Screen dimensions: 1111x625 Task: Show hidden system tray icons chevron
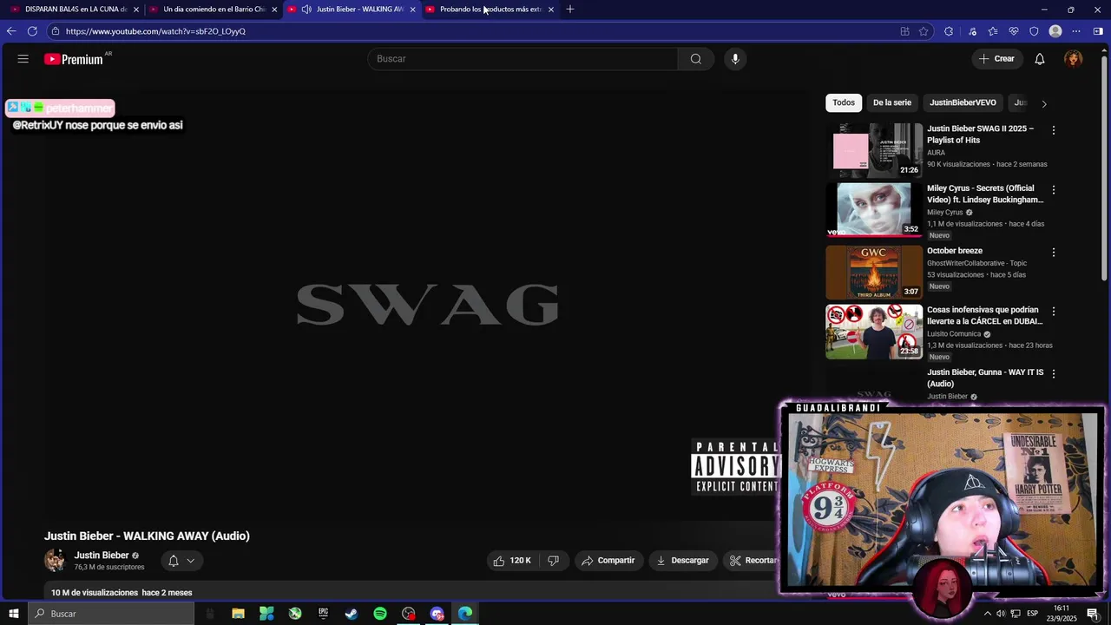987,614
